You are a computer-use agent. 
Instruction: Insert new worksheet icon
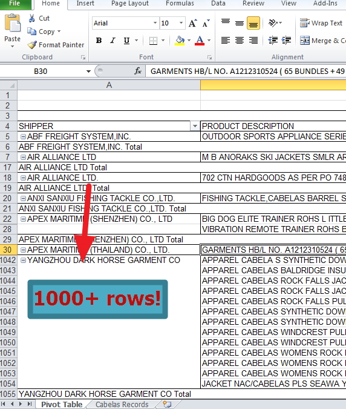[167, 404]
